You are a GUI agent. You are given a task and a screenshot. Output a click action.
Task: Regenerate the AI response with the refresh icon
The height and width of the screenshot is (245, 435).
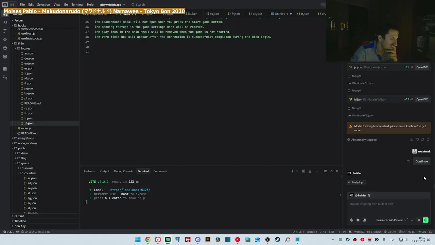pos(428,140)
